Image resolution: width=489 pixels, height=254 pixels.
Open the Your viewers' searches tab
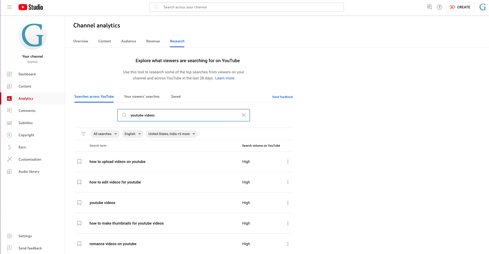click(x=142, y=96)
